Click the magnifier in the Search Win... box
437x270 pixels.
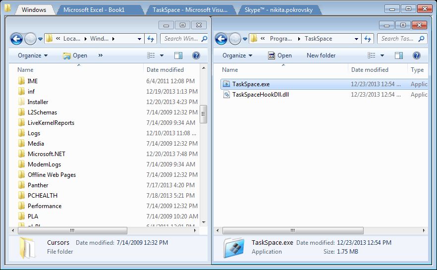(x=204, y=39)
